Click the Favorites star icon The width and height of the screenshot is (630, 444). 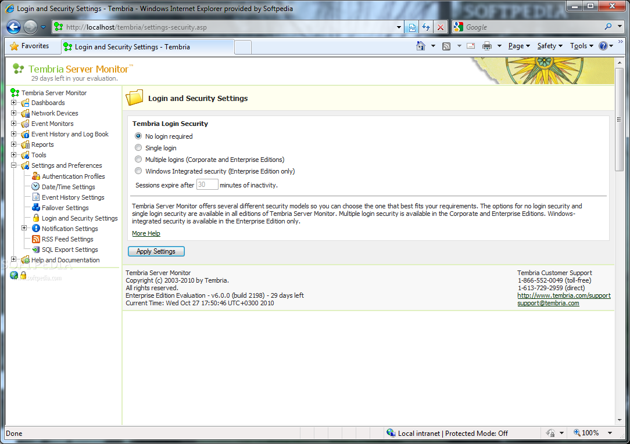click(x=14, y=46)
